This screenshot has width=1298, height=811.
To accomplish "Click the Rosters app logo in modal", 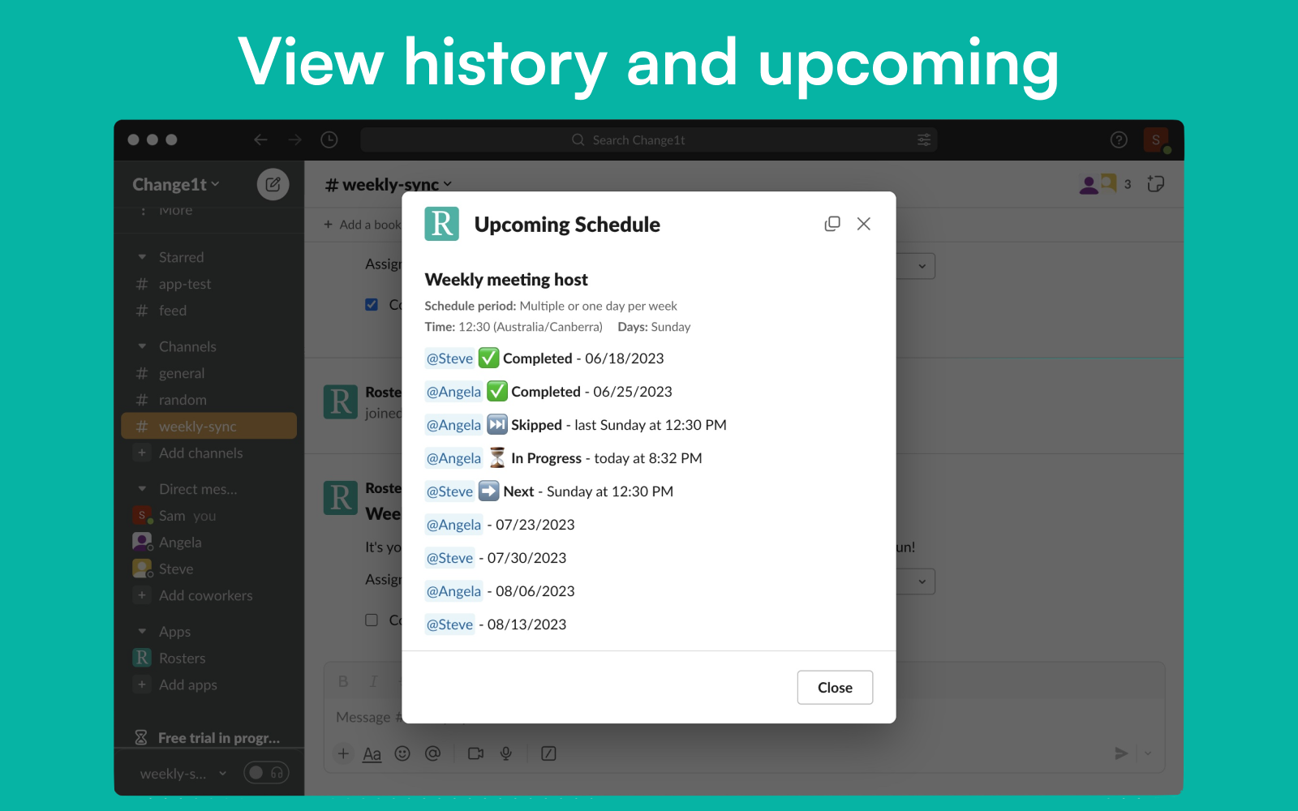I will click(442, 224).
